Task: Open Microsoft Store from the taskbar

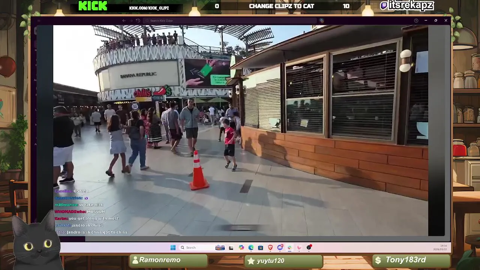Action: [261, 247]
